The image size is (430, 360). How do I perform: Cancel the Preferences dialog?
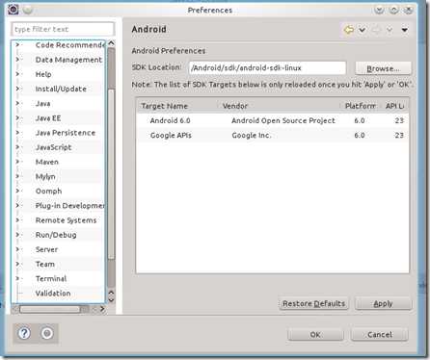380,334
